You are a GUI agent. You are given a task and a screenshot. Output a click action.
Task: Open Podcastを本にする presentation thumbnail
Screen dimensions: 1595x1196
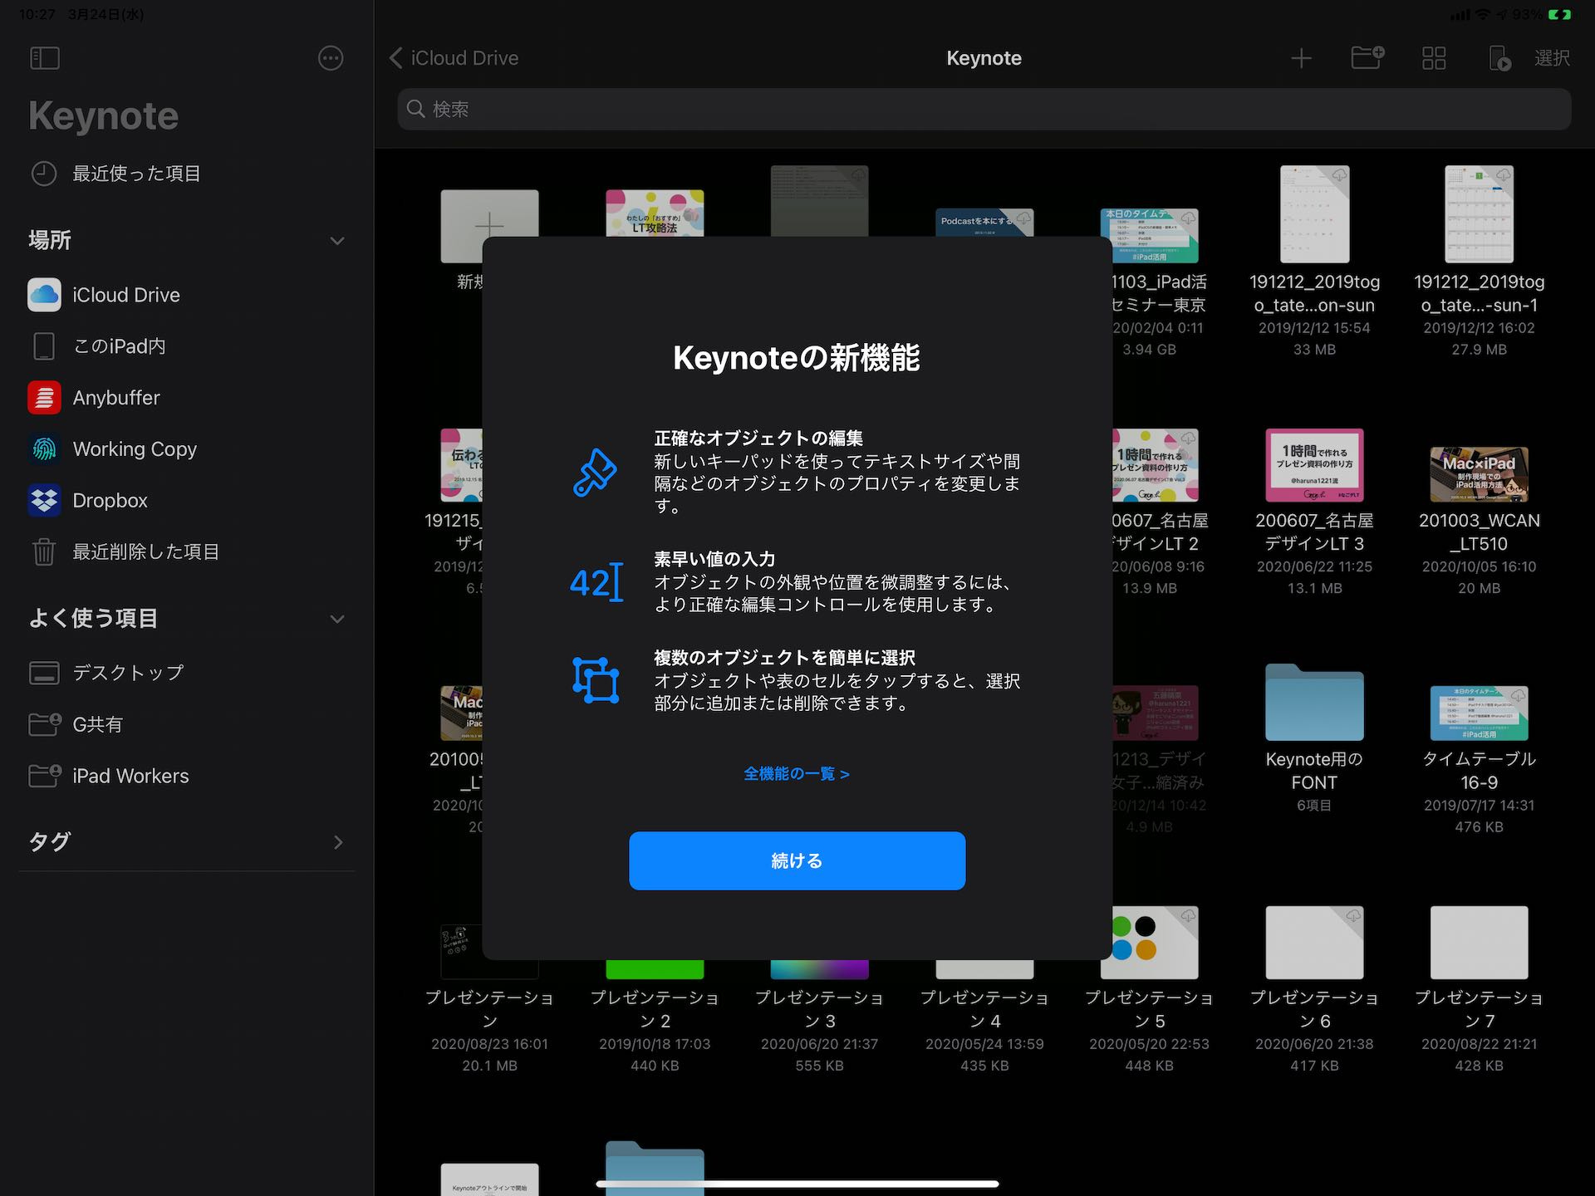[984, 223]
